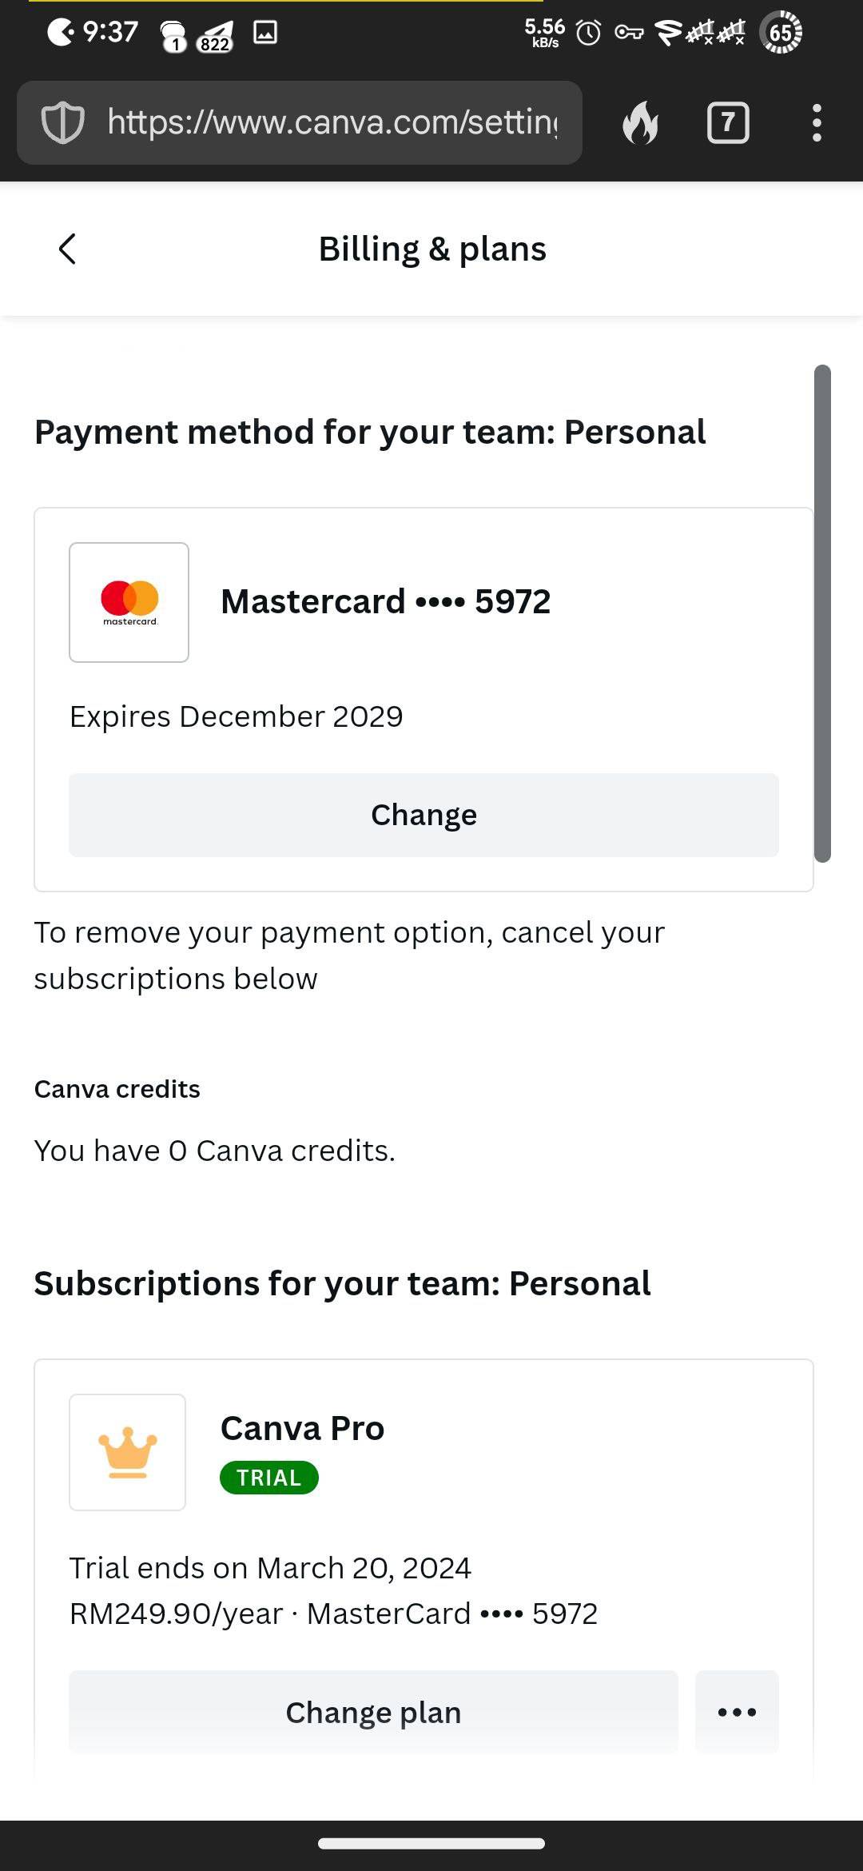Tap the Mastercard logo thumbnail
Screen dimensions: 863x1871
pos(129,602)
